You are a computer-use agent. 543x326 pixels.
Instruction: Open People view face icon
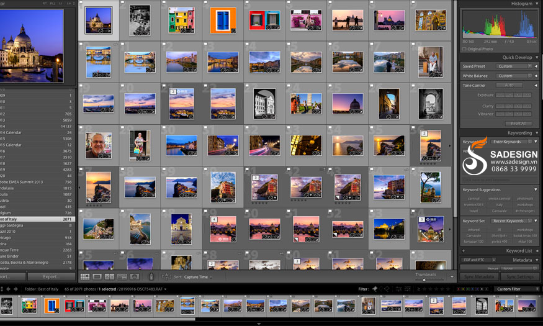coord(135,276)
